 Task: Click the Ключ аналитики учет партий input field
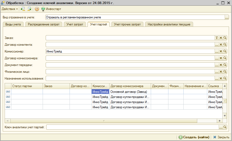pos(133,127)
